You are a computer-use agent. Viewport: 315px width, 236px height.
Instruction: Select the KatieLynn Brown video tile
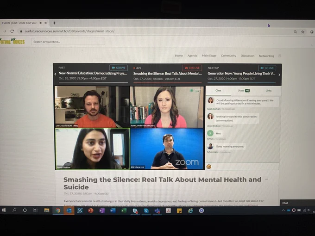point(167,107)
